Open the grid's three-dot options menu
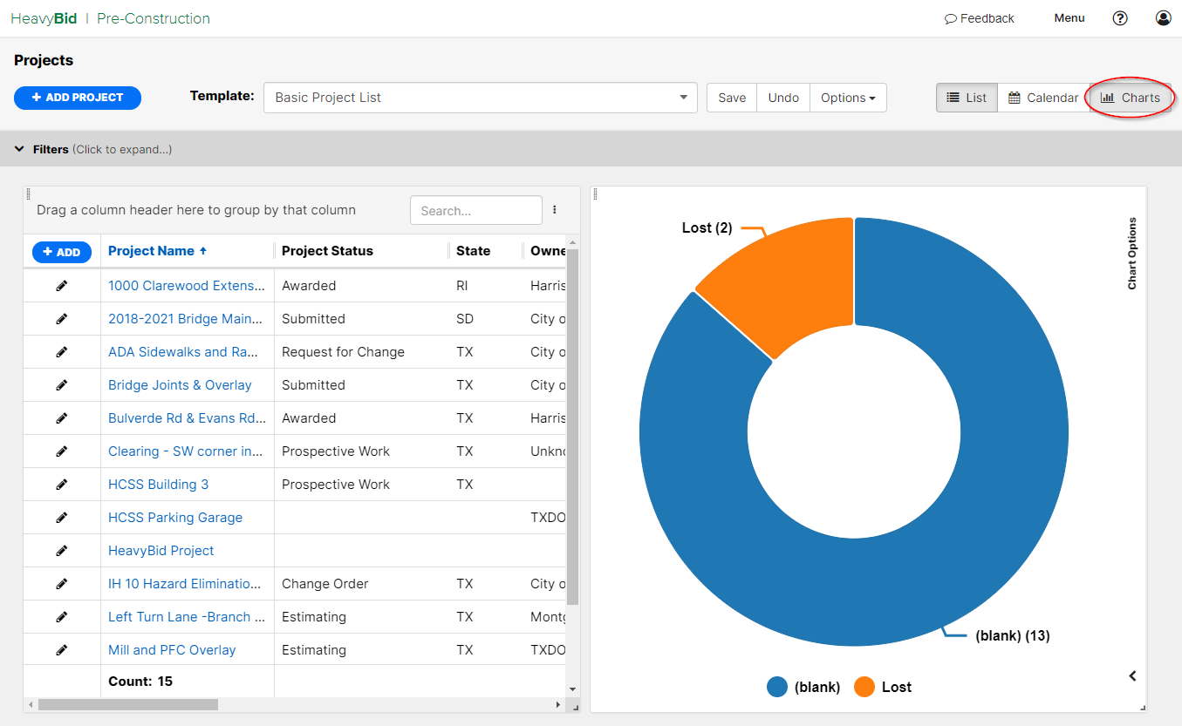Image resolution: width=1182 pixels, height=726 pixels. [x=555, y=210]
